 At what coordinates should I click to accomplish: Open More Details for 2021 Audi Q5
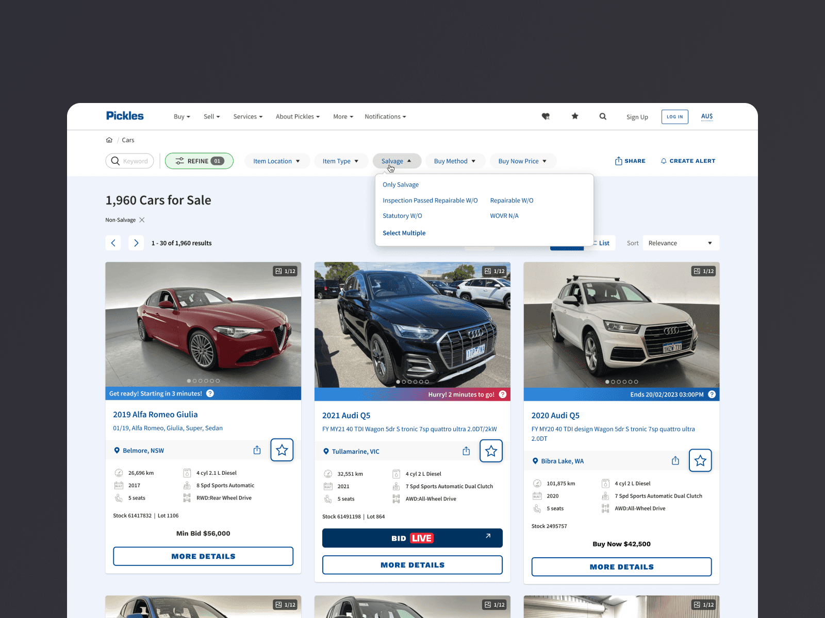coord(412,565)
